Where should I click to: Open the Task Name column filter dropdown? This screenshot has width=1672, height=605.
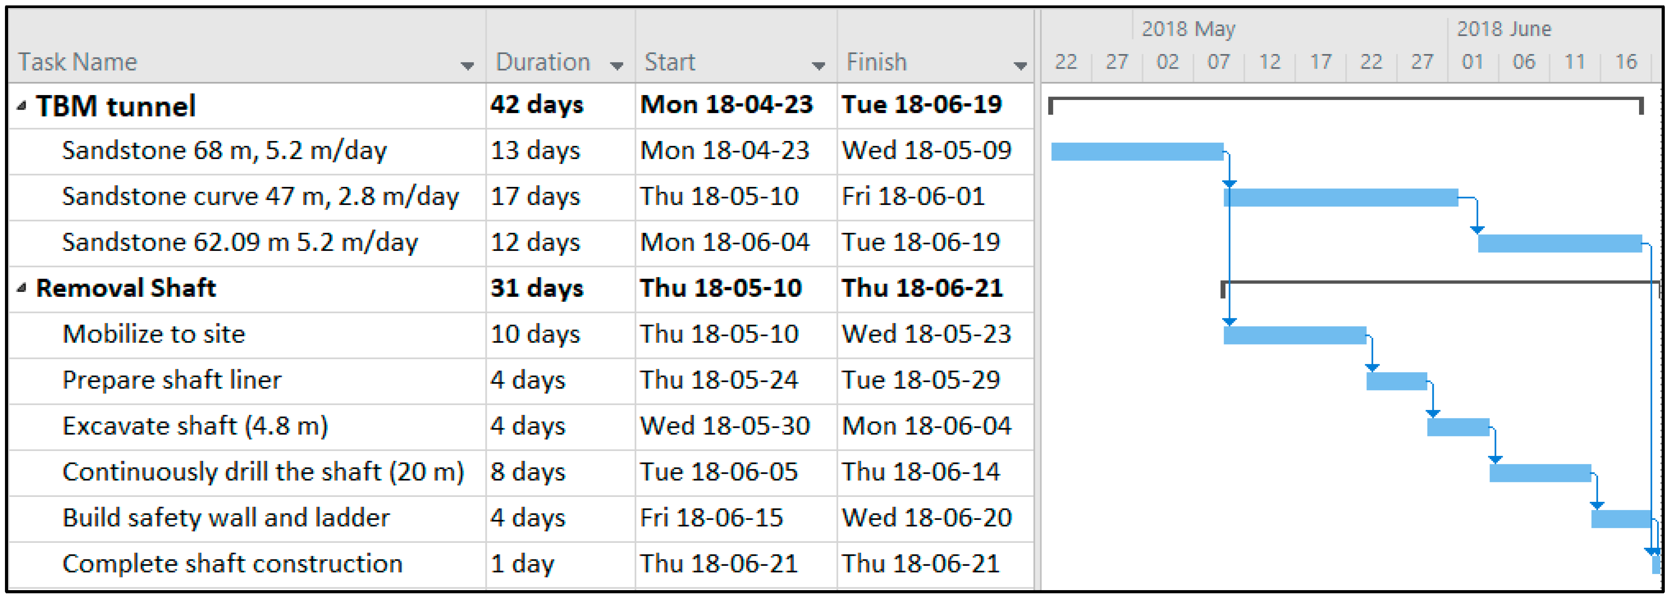click(x=467, y=65)
